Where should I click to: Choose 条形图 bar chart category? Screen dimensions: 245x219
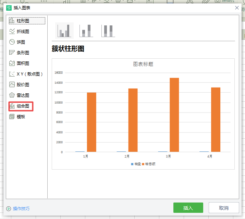(x=23, y=53)
